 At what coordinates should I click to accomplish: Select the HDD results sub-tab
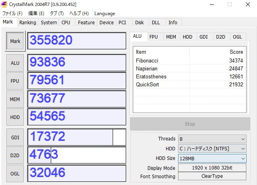point(188,37)
